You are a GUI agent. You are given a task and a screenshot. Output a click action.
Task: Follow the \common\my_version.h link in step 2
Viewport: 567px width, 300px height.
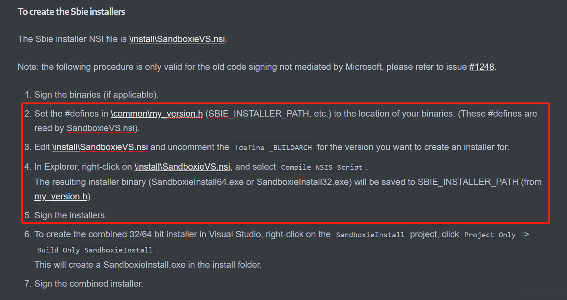point(157,114)
